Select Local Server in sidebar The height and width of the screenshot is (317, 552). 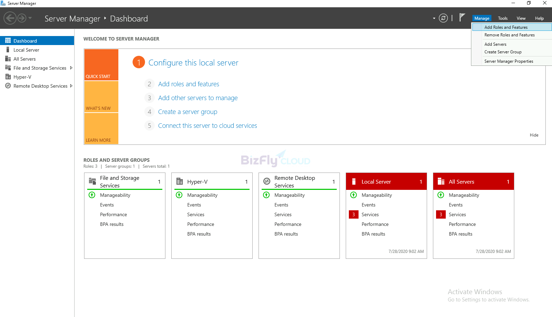click(37, 50)
